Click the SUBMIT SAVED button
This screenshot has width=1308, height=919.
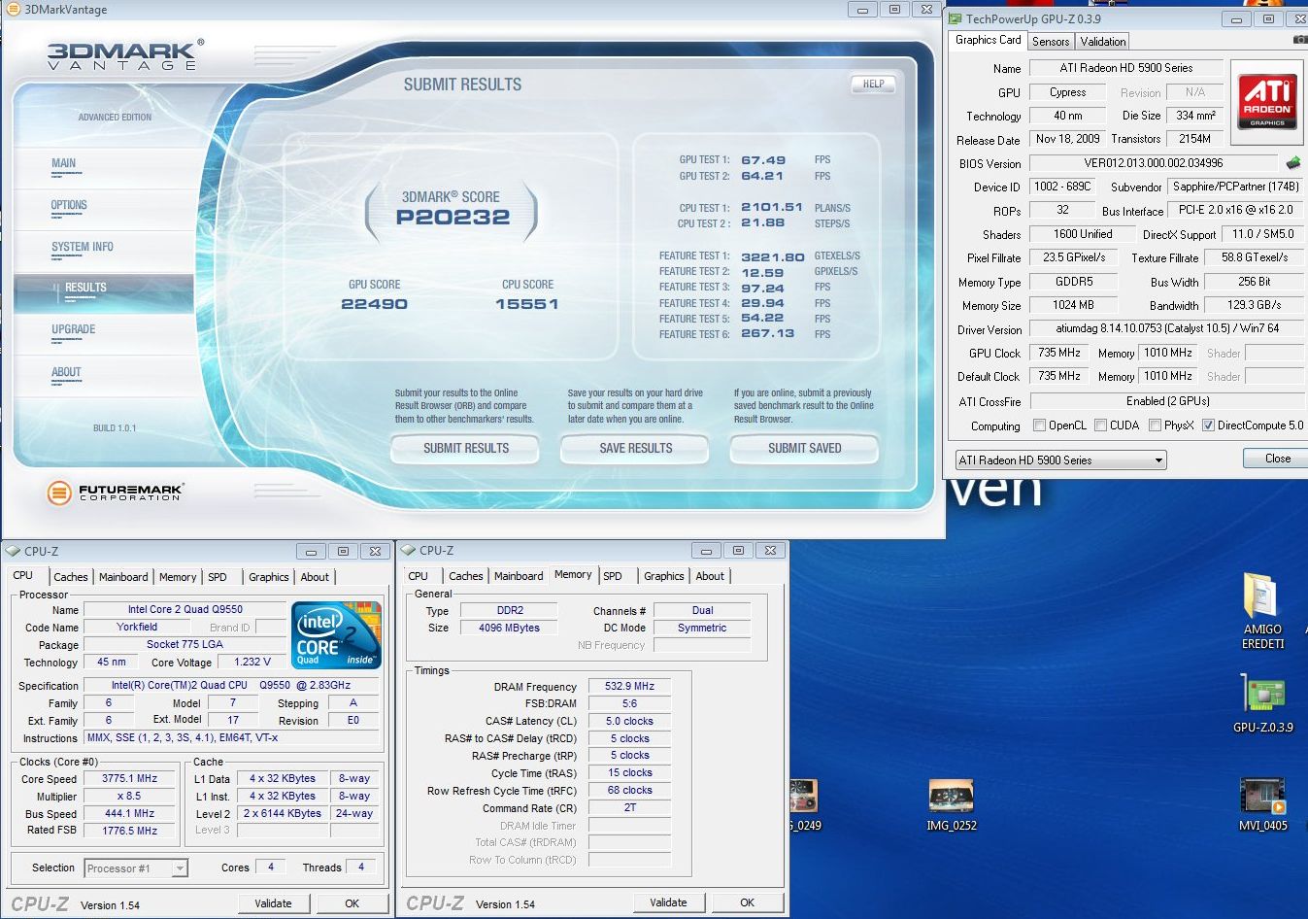(804, 449)
